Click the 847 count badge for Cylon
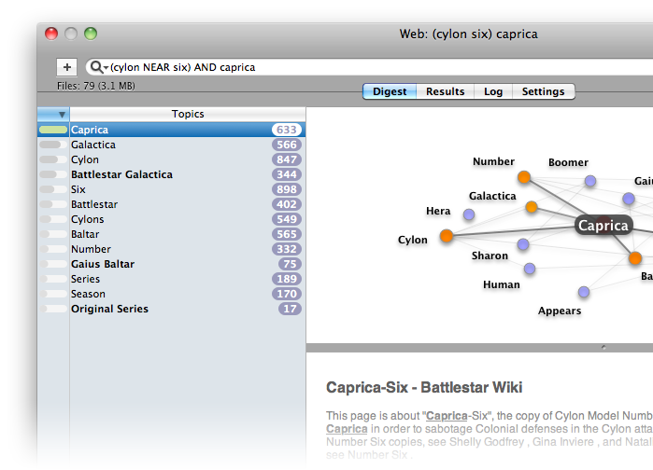Viewport: 653px width, 470px height. [287, 159]
